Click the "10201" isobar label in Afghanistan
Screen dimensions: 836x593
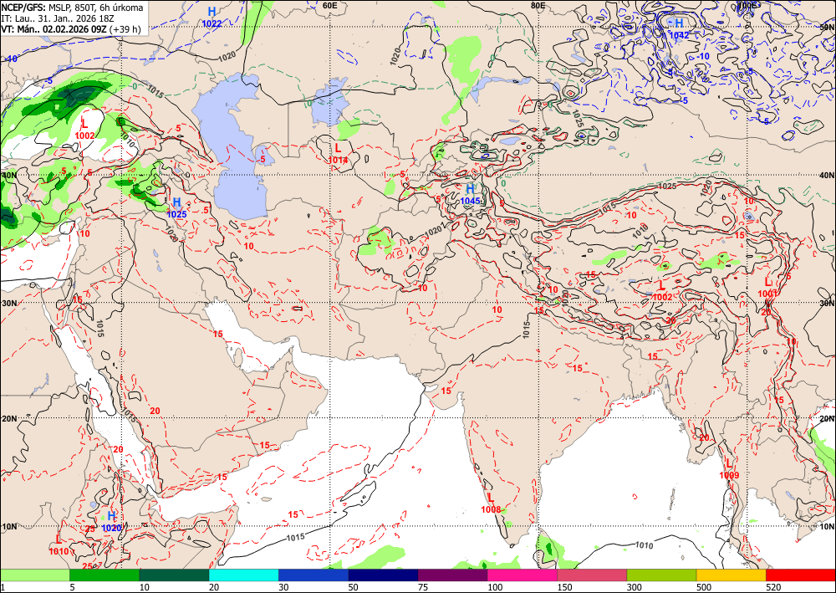(x=436, y=230)
